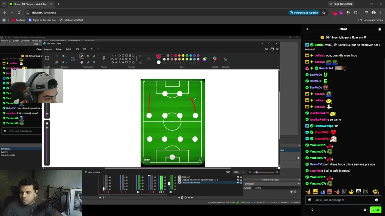Open Paint settings gear
Image resolution: width=385 pixels, height=216 pixels.
click(x=277, y=49)
